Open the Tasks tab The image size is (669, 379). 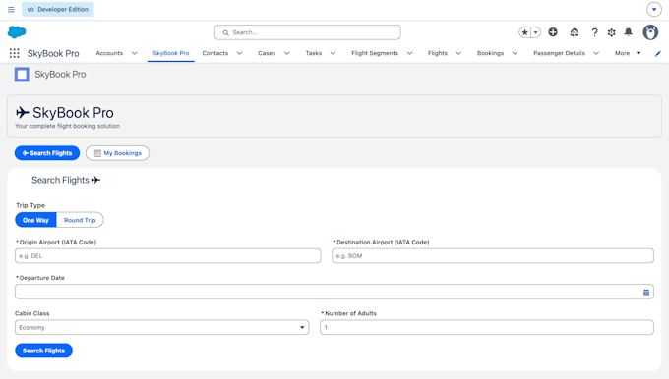pos(314,53)
